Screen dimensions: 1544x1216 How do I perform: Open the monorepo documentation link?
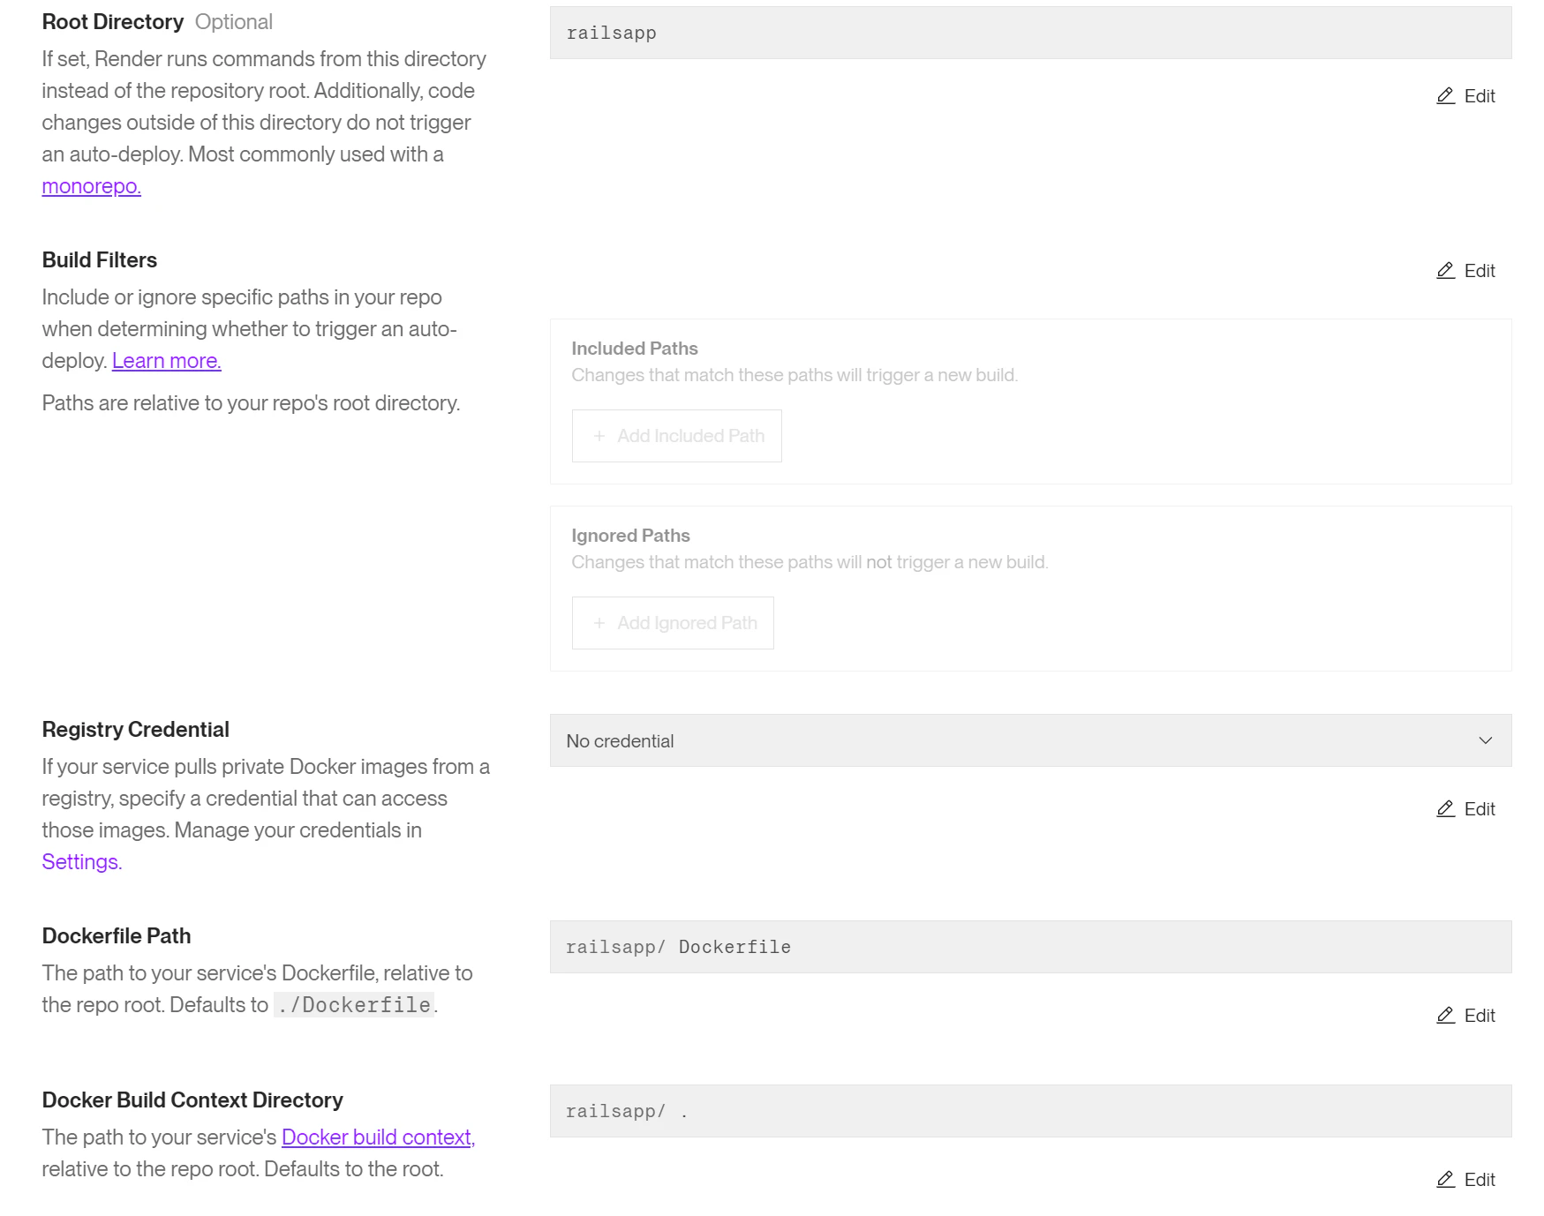pyautogui.click(x=91, y=186)
